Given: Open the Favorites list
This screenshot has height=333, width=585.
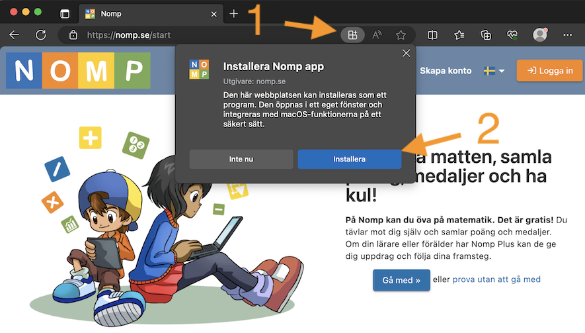Looking at the screenshot, I should point(459,35).
